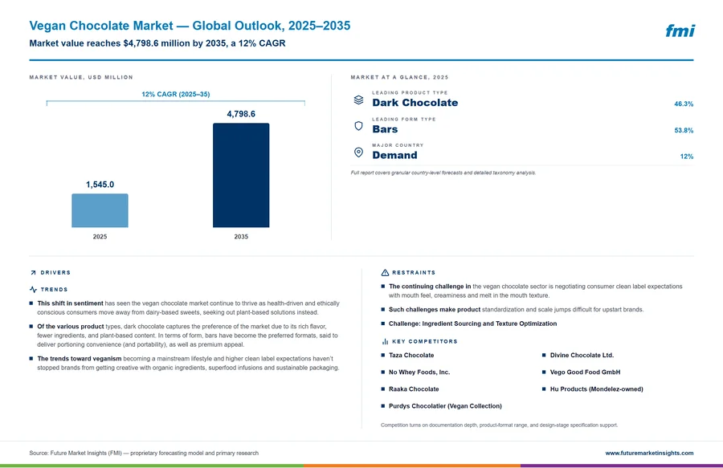The image size is (723, 468).
Task: Click the Source: Future Market Insights footer text
Action: click(x=144, y=453)
